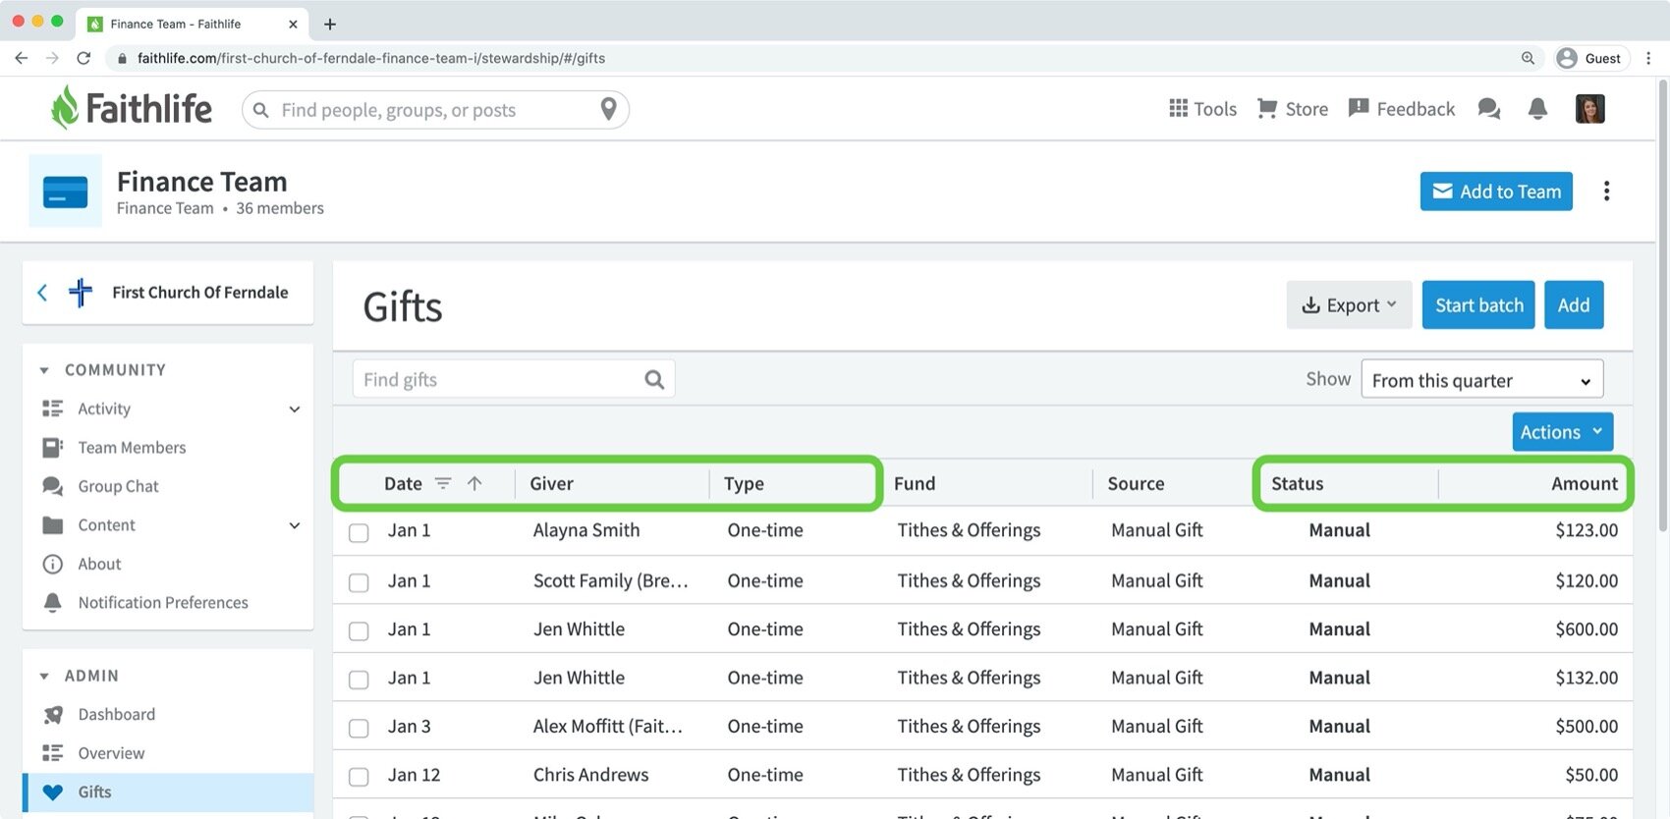Expand the Activity submenu
Viewport: 1670px width, 819px height.
(294, 409)
